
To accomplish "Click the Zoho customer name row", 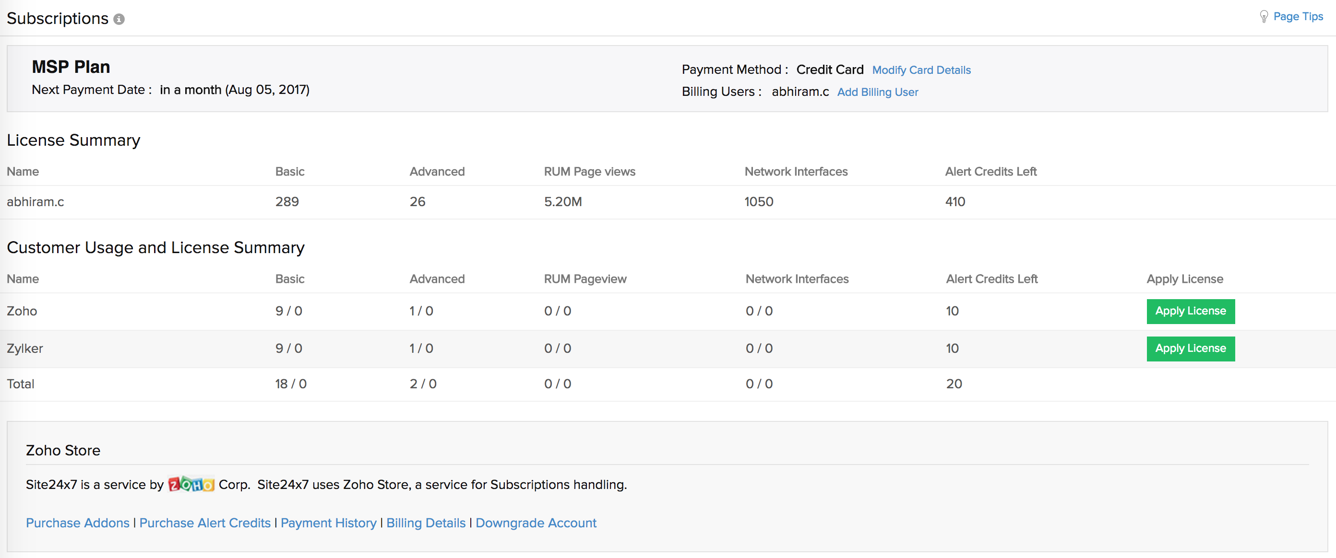I will tap(22, 311).
